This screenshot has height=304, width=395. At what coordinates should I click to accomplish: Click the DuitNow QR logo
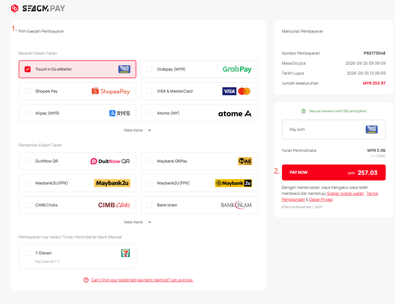click(110, 161)
